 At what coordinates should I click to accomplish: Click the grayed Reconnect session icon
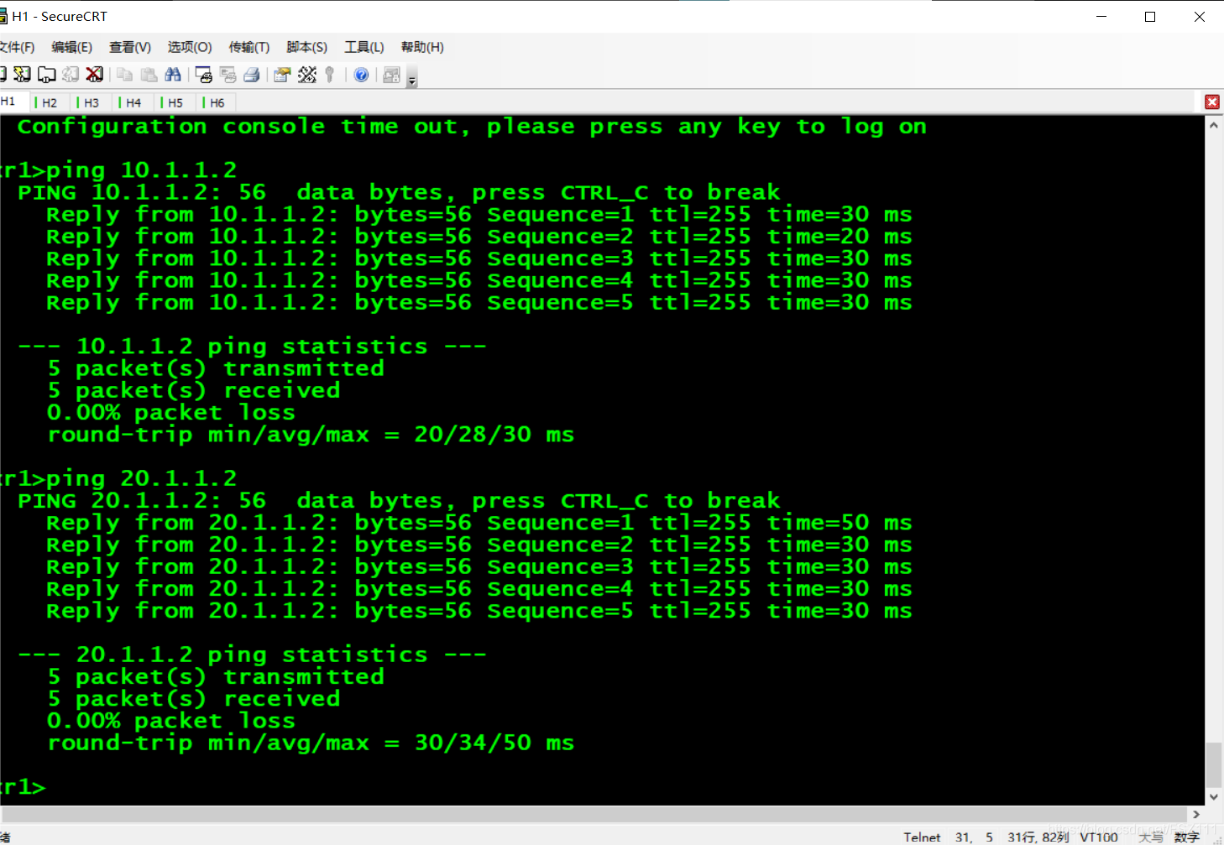click(71, 75)
